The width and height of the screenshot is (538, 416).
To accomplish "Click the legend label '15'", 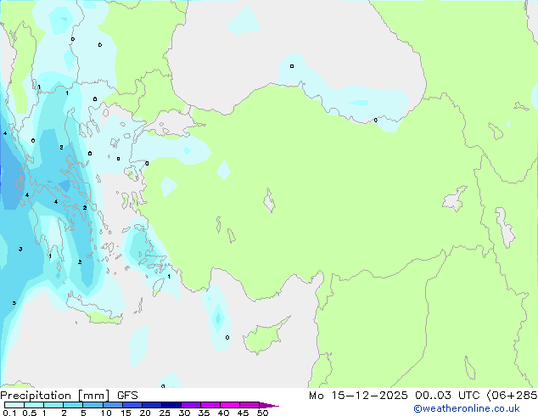I will [126, 413].
